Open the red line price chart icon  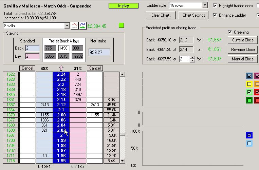pyautogui.click(x=75, y=26)
